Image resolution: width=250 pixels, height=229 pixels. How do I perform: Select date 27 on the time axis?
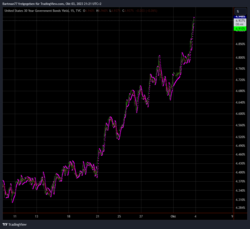click(x=141, y=216)
